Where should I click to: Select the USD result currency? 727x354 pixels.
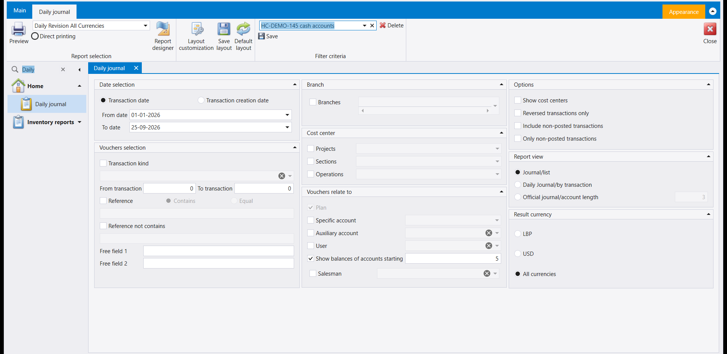pyautogui.click(x=518, y=253)
